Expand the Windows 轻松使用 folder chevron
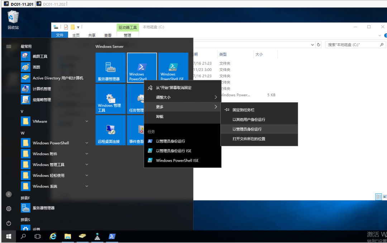Viewport: 387px width, 243px height. pos(87,175)
